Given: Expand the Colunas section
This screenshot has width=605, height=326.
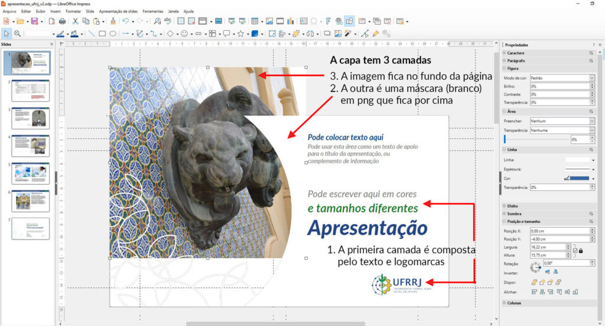Looking at the screenshot, I should pos(504,303).
